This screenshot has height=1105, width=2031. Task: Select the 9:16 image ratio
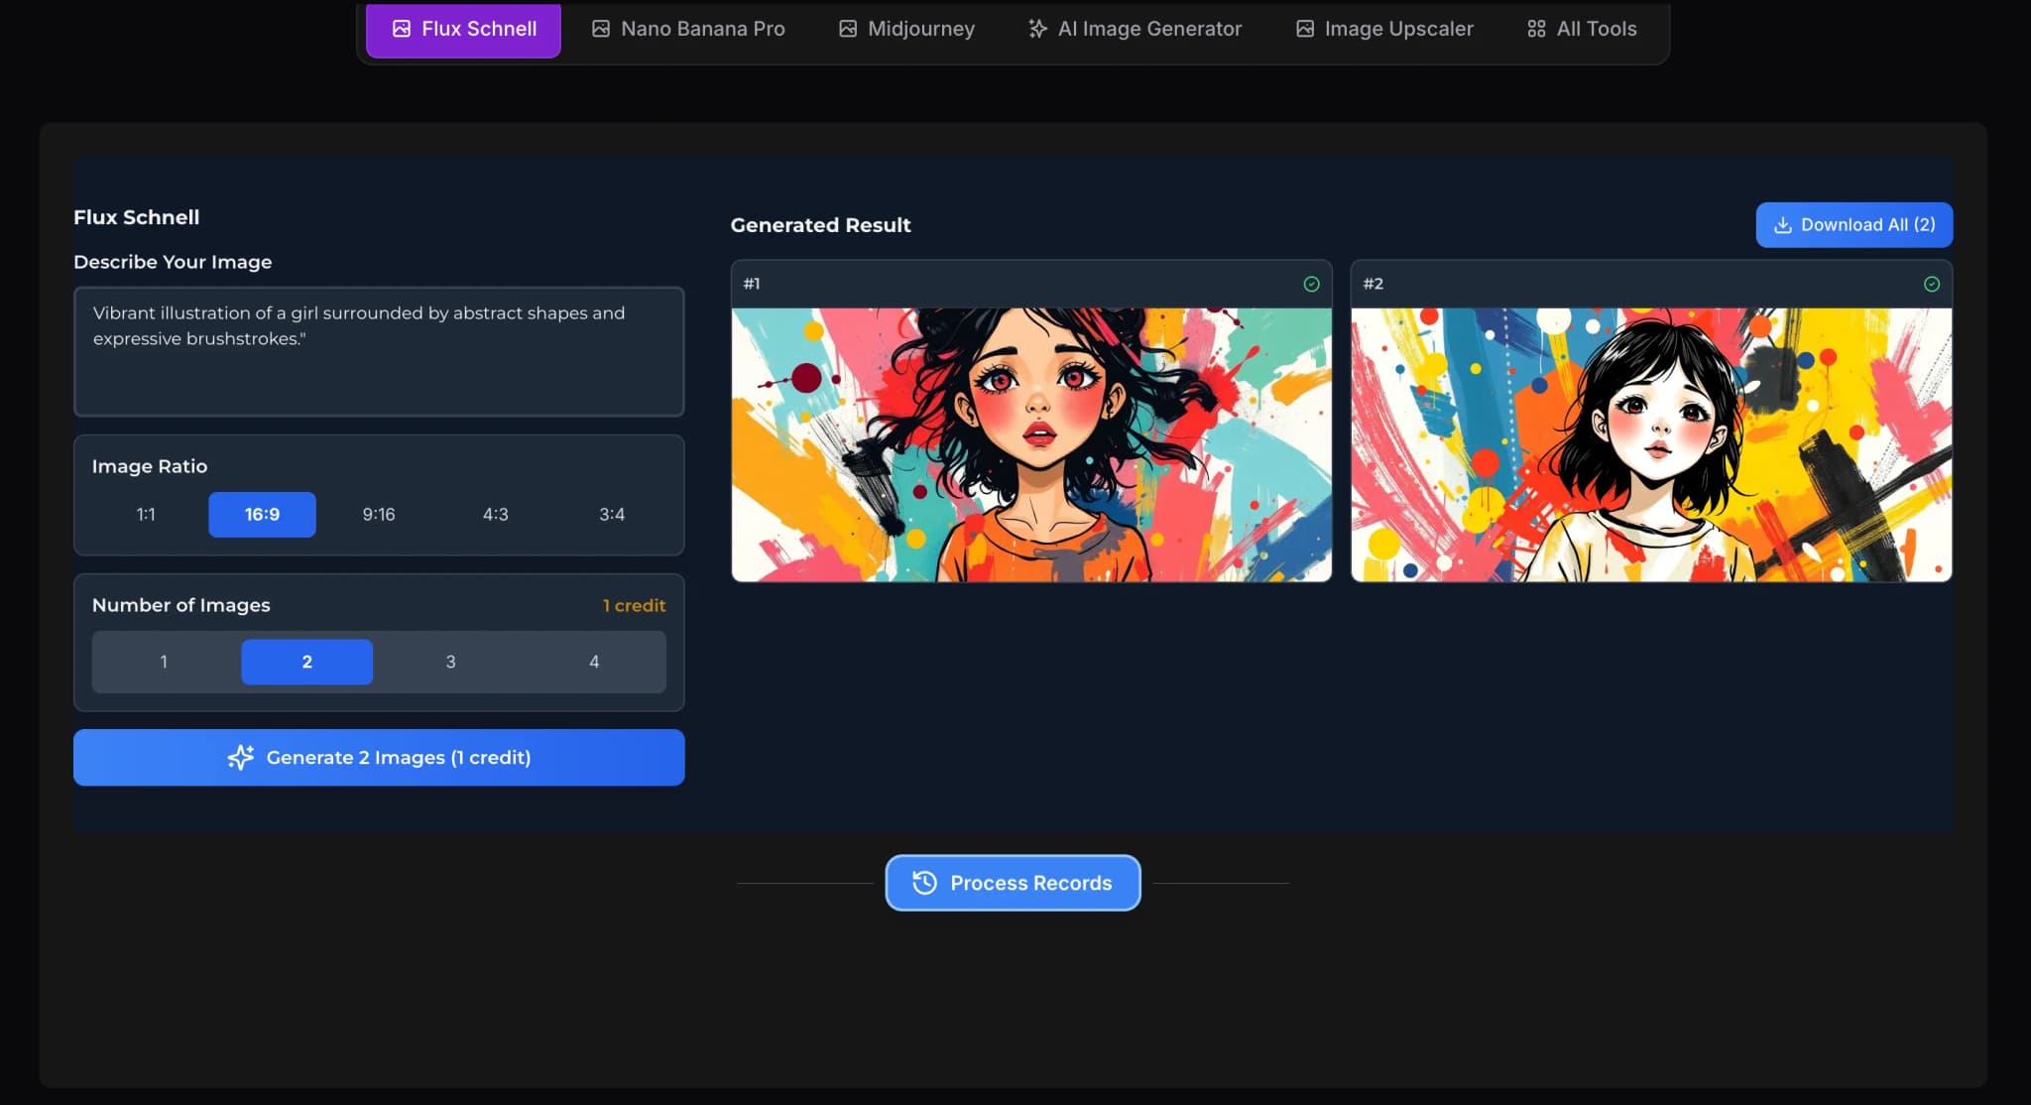(378, 514)
